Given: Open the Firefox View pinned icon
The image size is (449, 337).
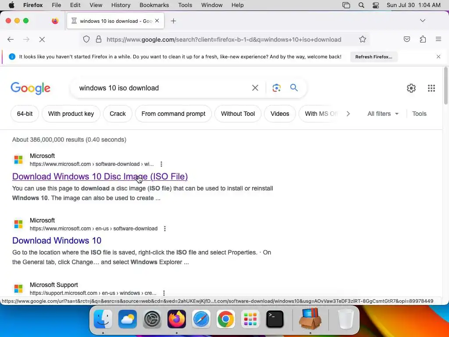Looking at the screenshot, I should [55, 21].
